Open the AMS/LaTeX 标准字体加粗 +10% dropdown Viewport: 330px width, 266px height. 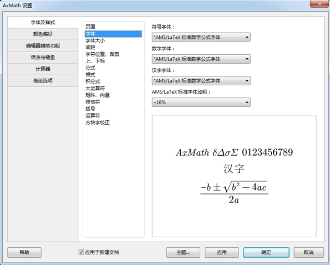coord(201,103)
